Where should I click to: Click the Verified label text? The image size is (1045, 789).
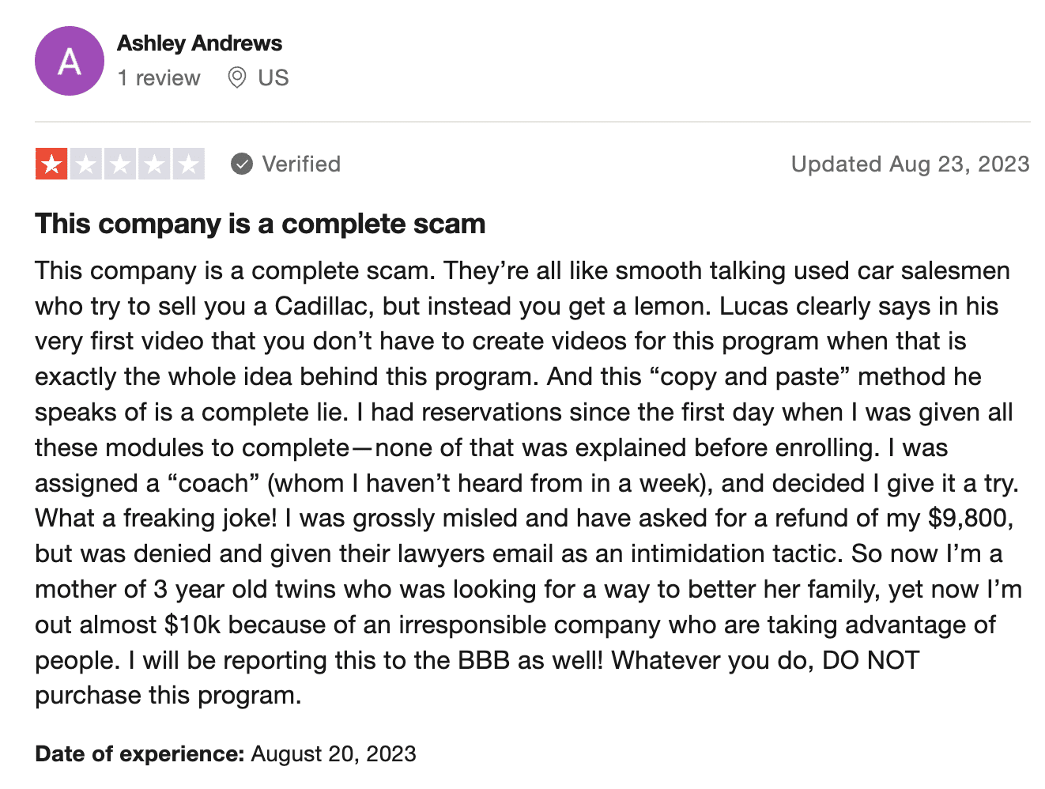click(301, 164)
